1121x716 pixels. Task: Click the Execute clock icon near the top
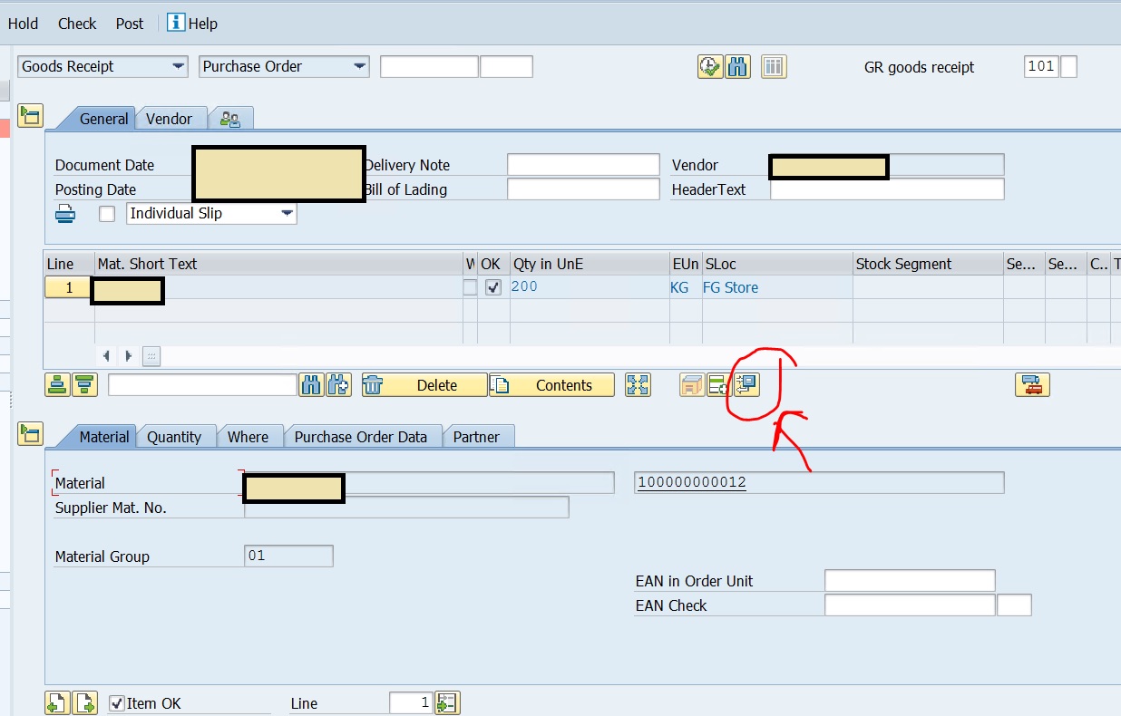709,66
